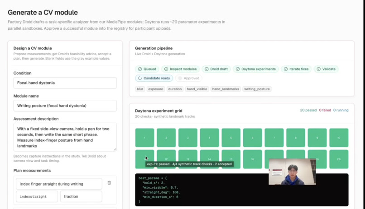Screen dimensions: 365x209
Task: Open experiment tile 5
Action: click(x=231, y=138)
